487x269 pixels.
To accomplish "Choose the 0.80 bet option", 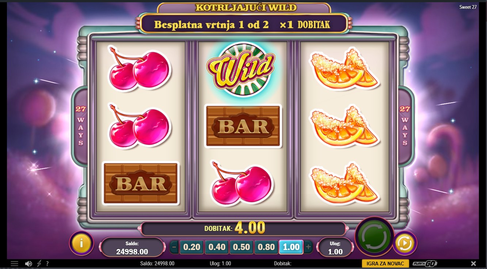I will 266,247.
